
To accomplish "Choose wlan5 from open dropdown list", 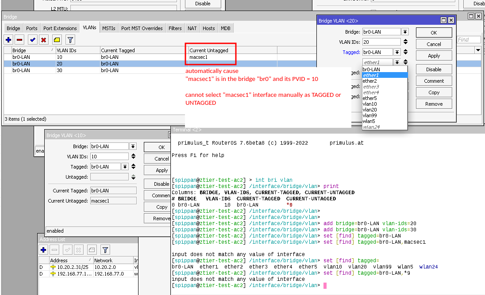I will [x=385, y=121].
